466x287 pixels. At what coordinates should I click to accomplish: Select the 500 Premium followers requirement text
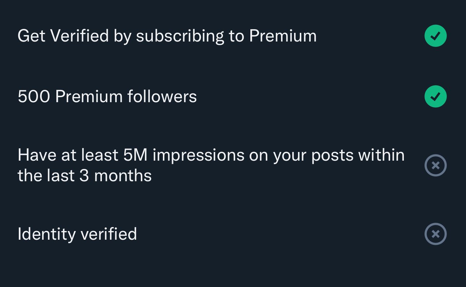[107, 97]
